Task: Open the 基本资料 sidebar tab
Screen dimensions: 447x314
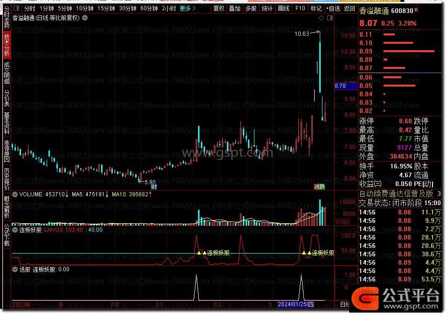Action: (7, 123)
